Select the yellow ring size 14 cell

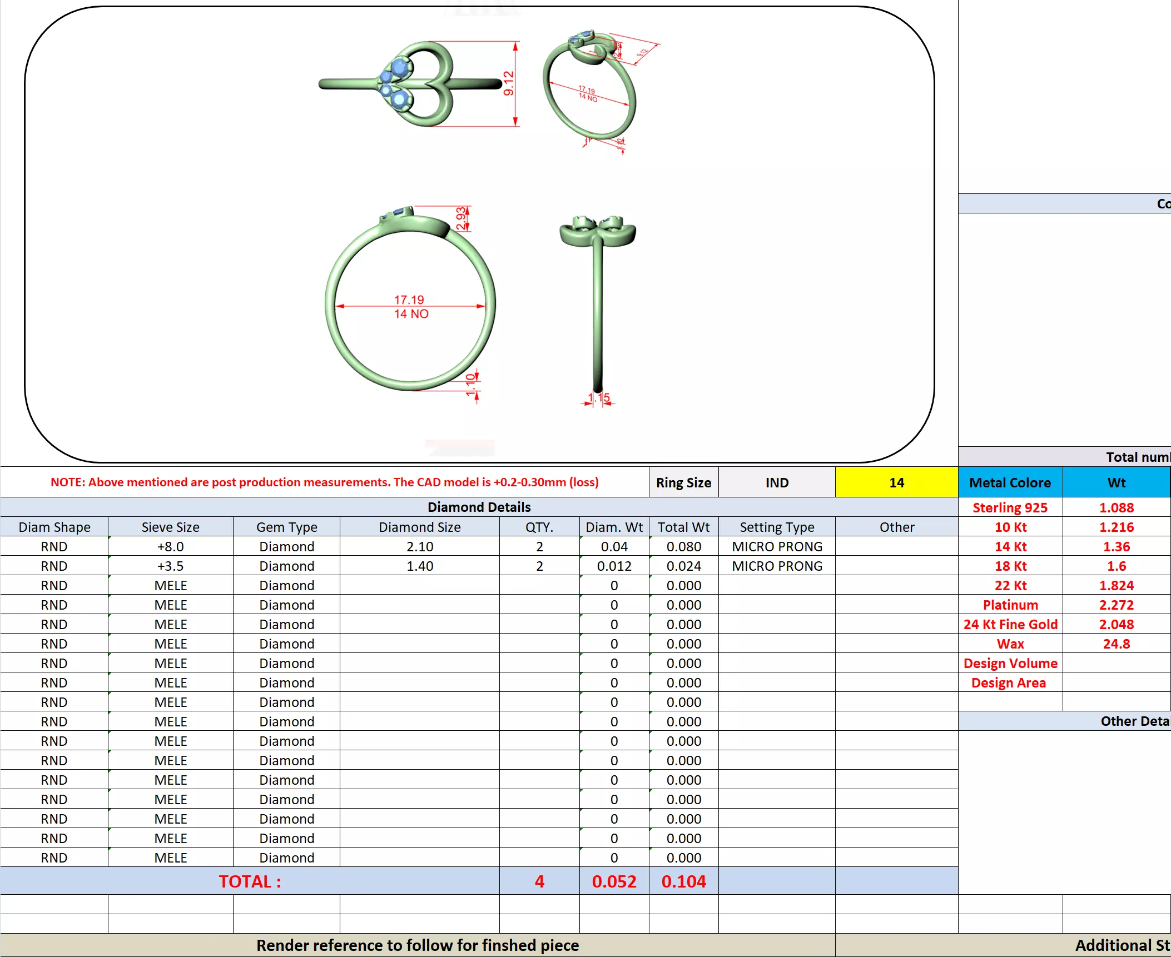click(896, 482)
